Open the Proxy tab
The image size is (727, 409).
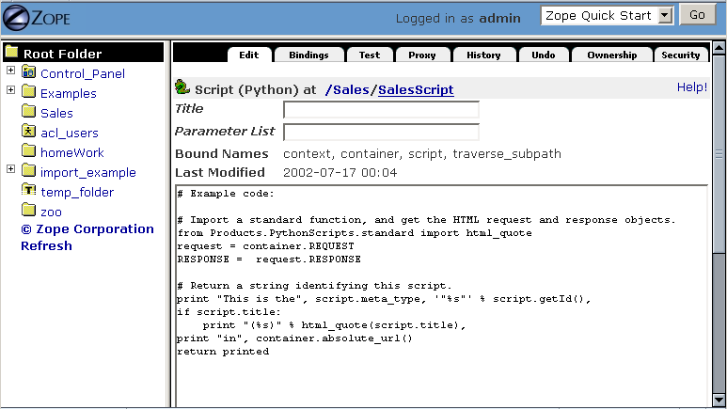click(x=422, y=55)
